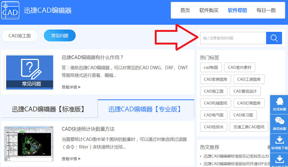Screen dimensions: 288x167
Task: Click the 热文推荐 section heading
Action: (210, 147)
